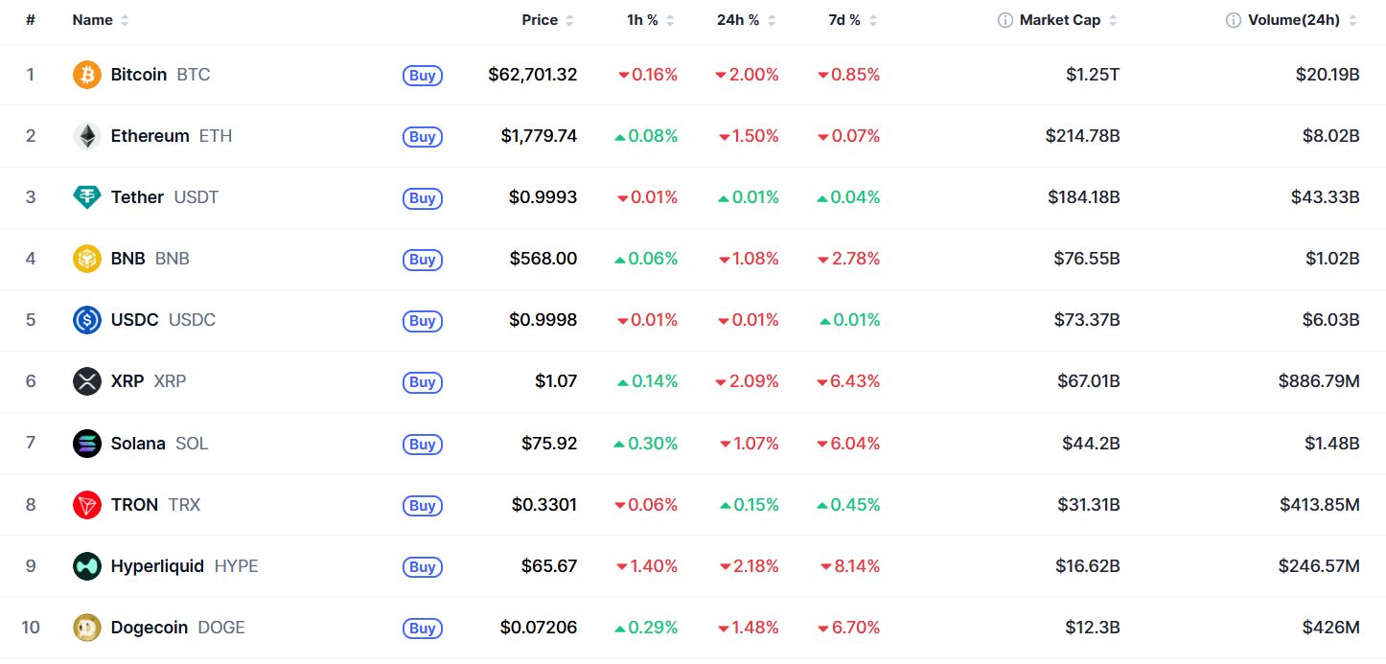The image size is (1386, 664).
Task: Click the Bitcoin orange logo icon
Action: click(x=87, y=75)
